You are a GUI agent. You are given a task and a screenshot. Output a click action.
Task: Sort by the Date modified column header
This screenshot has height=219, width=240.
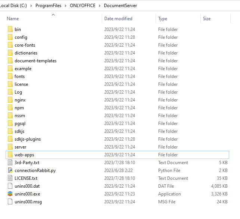coord(118,19)
